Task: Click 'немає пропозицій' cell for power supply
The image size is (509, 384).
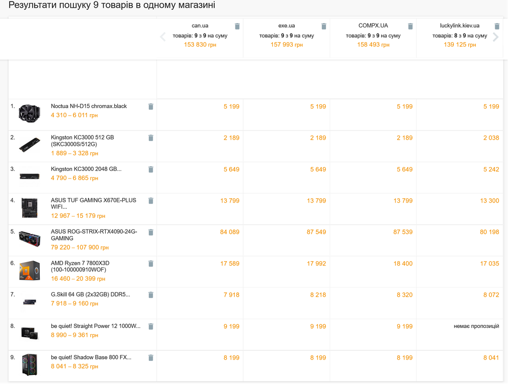Action: [476, 326]
